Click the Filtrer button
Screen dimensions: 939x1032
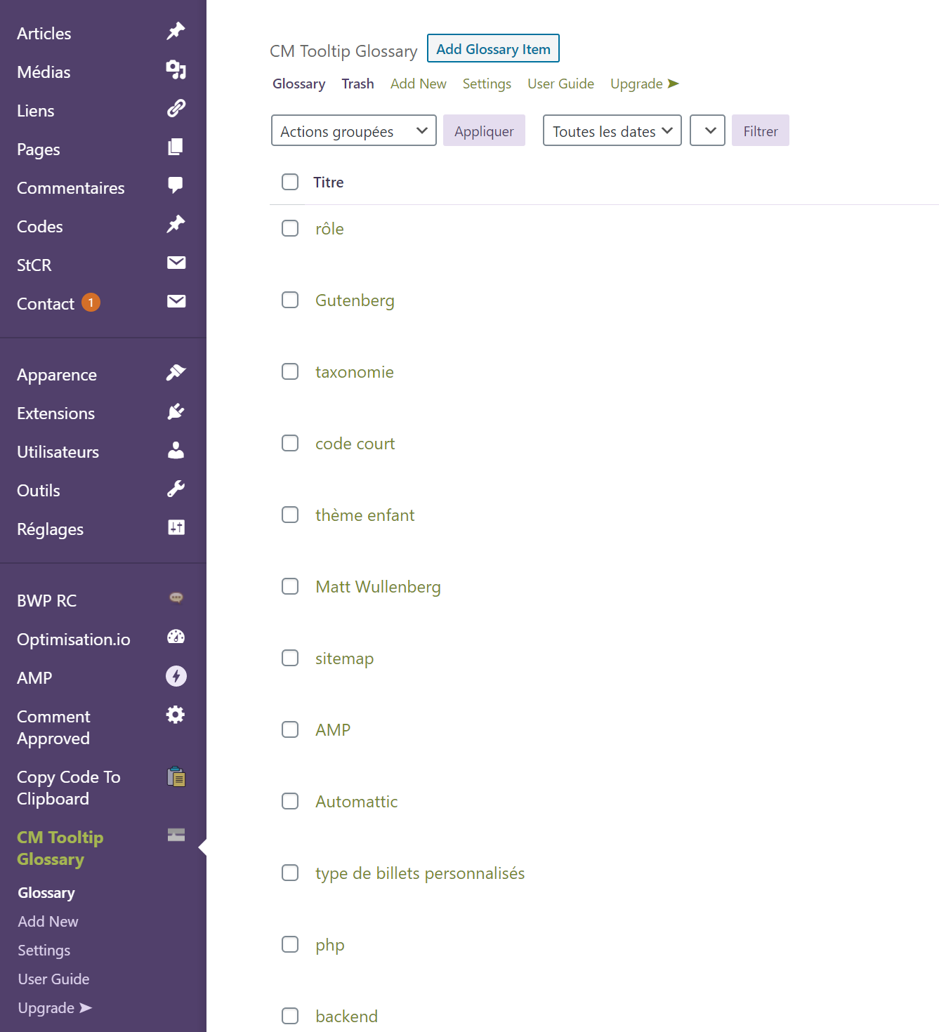[761, 131]
